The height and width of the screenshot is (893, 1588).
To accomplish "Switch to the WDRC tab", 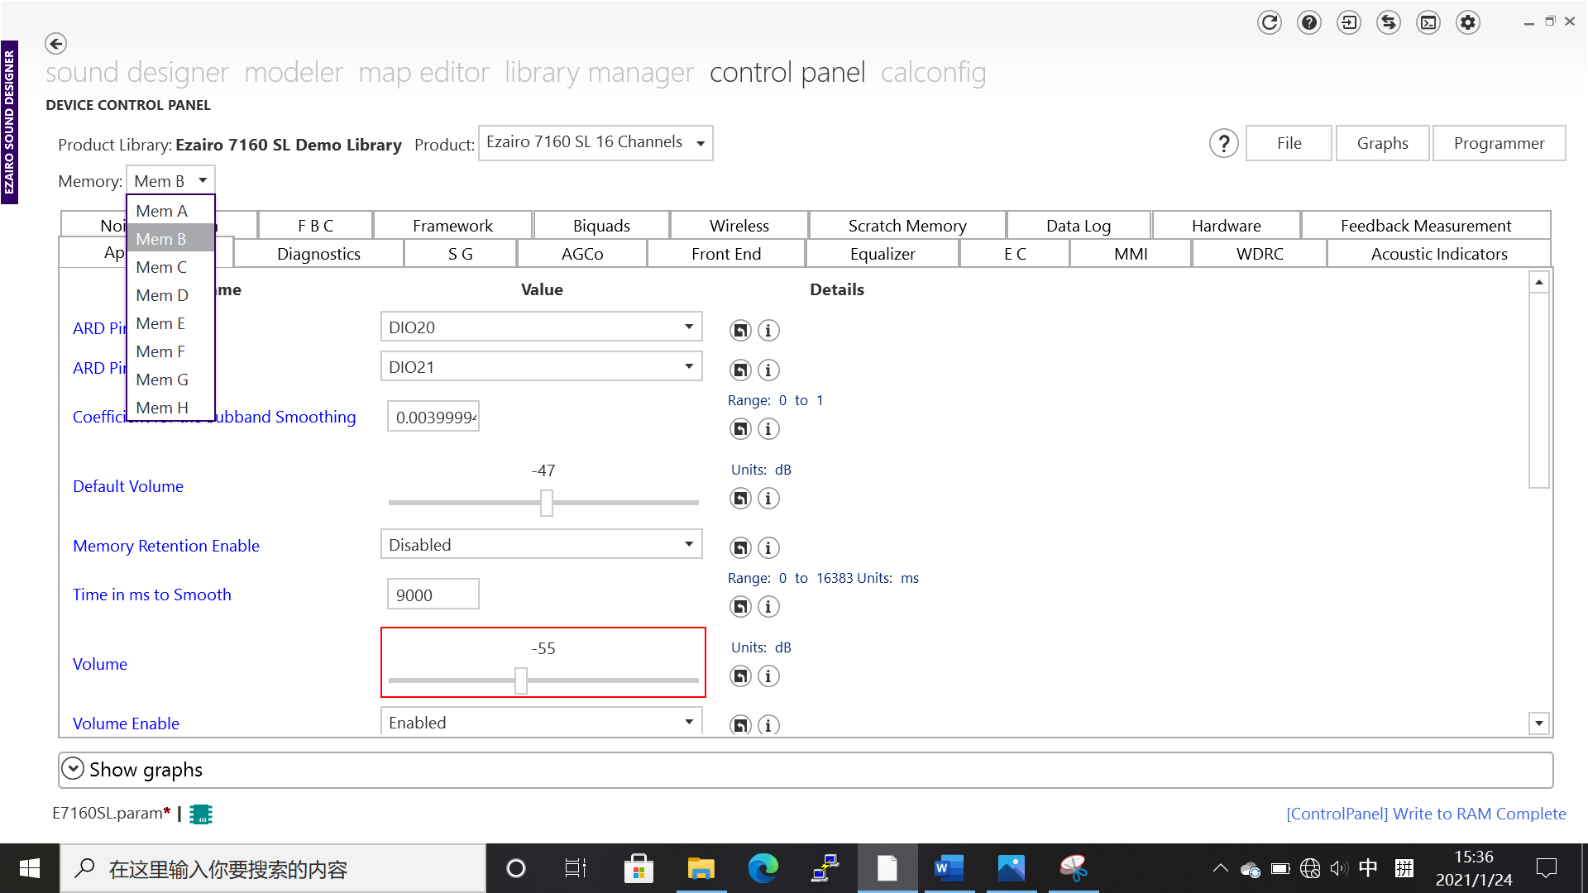I will pyautogui.click(x=1259, y=254).
